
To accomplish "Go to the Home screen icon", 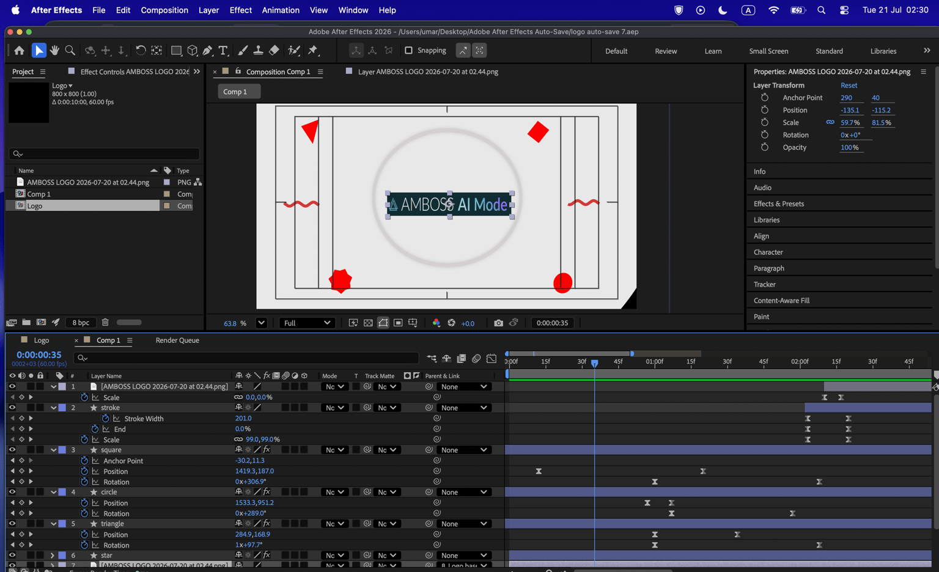I will 20,51.
